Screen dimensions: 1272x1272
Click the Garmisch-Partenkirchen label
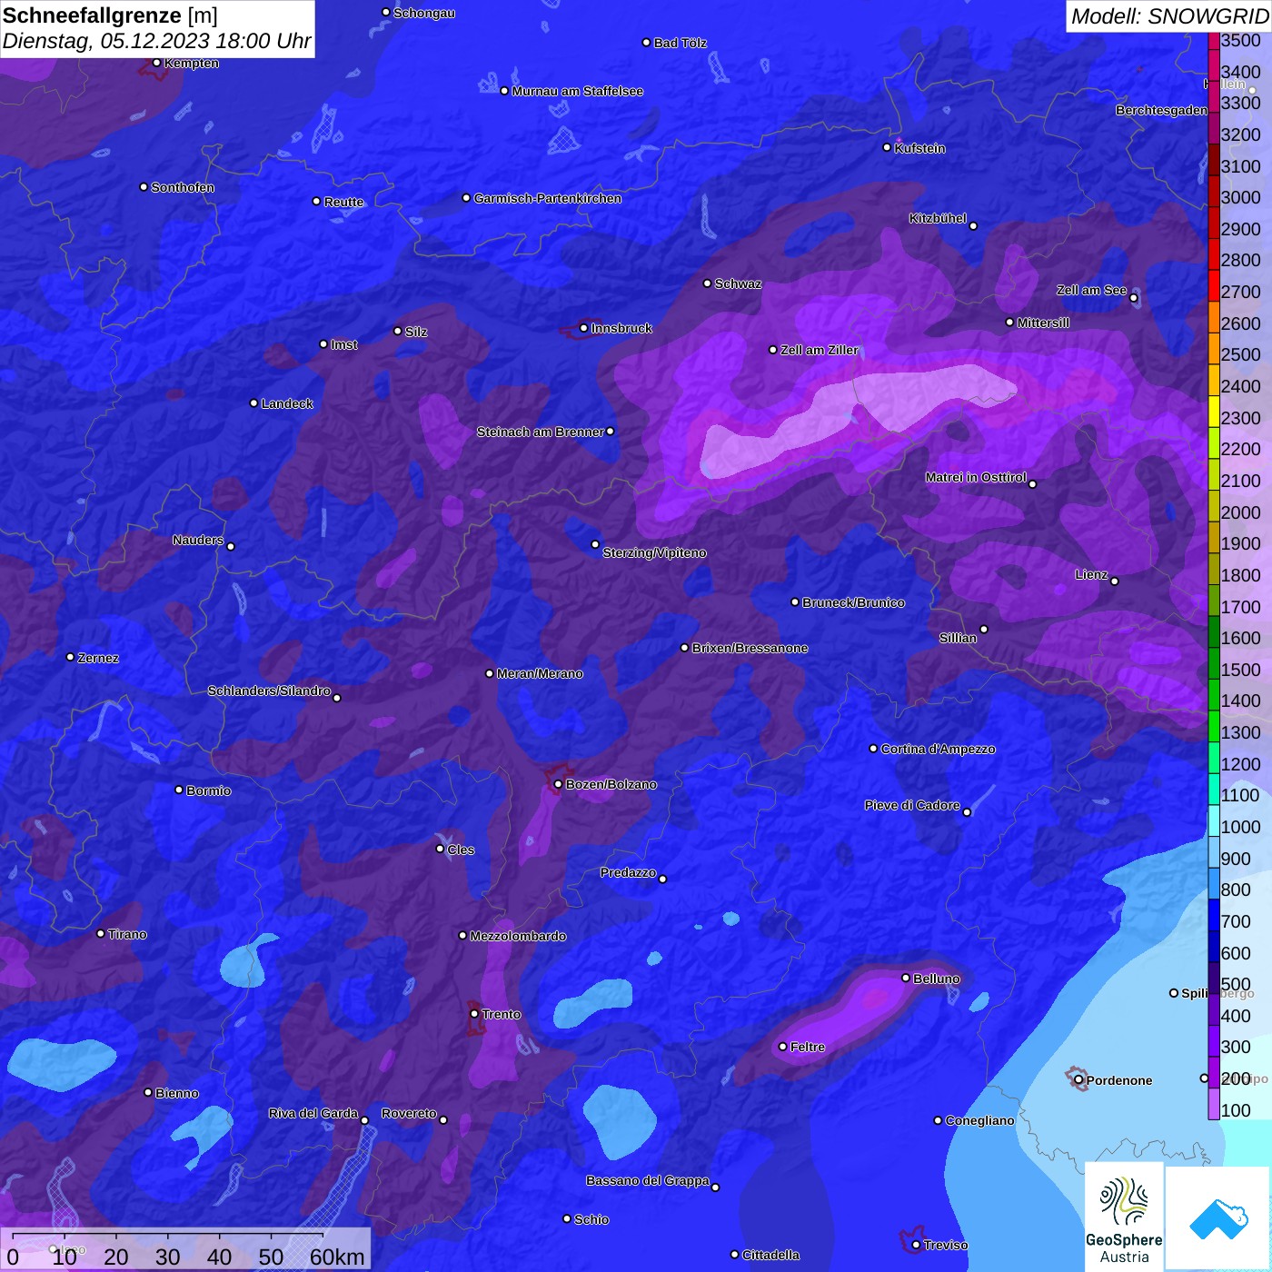[548, 198]
